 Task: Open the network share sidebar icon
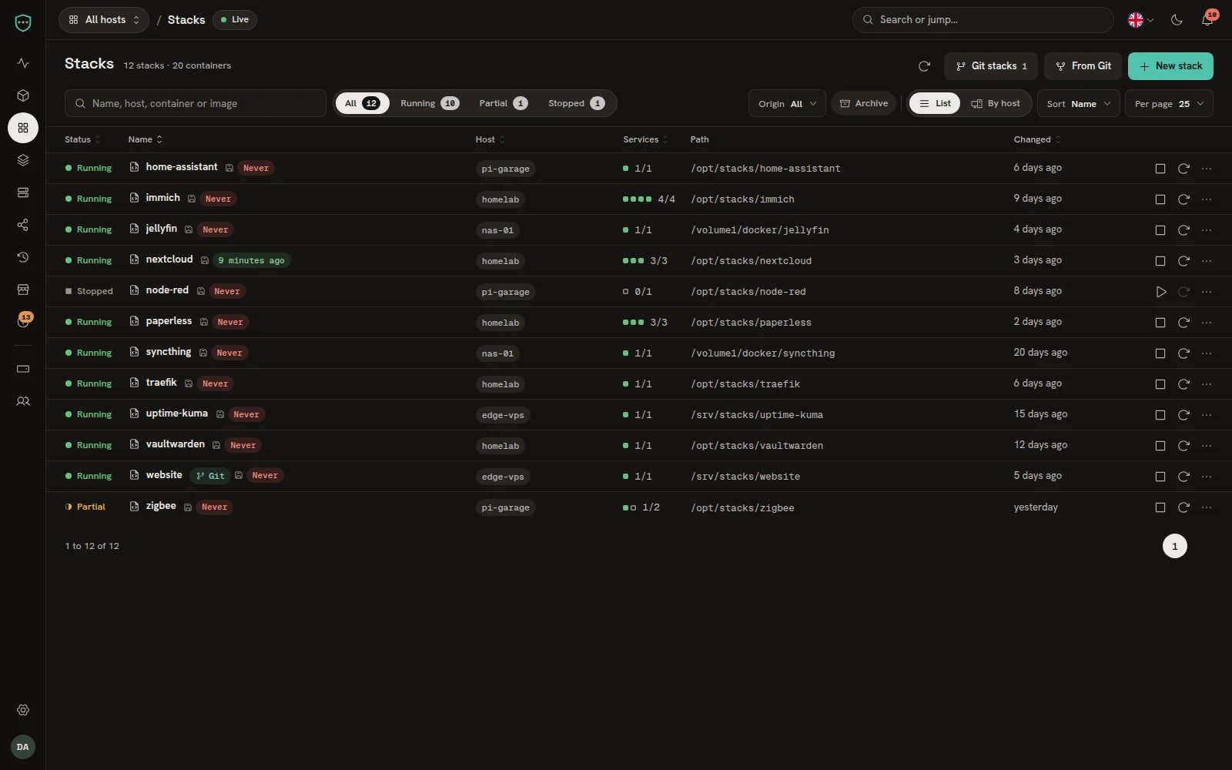[x=23, y=225]
